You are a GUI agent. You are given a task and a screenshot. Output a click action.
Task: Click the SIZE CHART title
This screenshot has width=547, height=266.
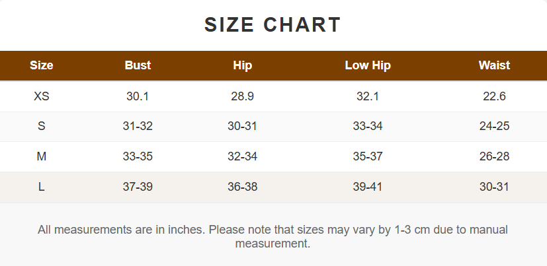coord(273,25)
